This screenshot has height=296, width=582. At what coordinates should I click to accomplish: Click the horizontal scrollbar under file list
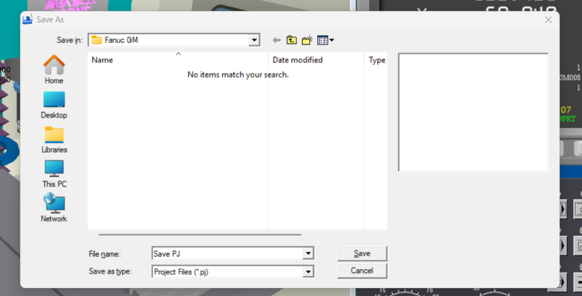[199, 234]
